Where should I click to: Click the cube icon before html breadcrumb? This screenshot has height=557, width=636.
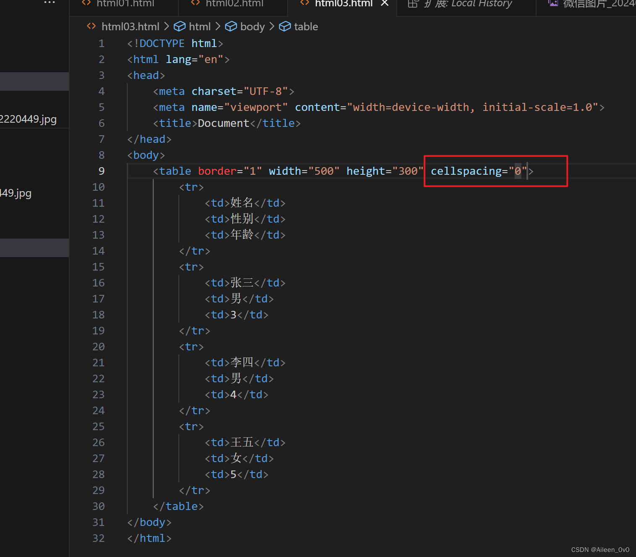(x=180, y=26)
